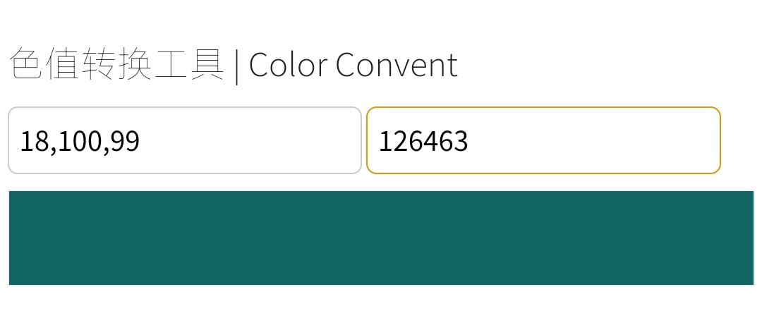Image resolution: width=762 pixels, height=311 pixels.
Task: Place cursor in the 126463 text
Action: coord(423,141)
